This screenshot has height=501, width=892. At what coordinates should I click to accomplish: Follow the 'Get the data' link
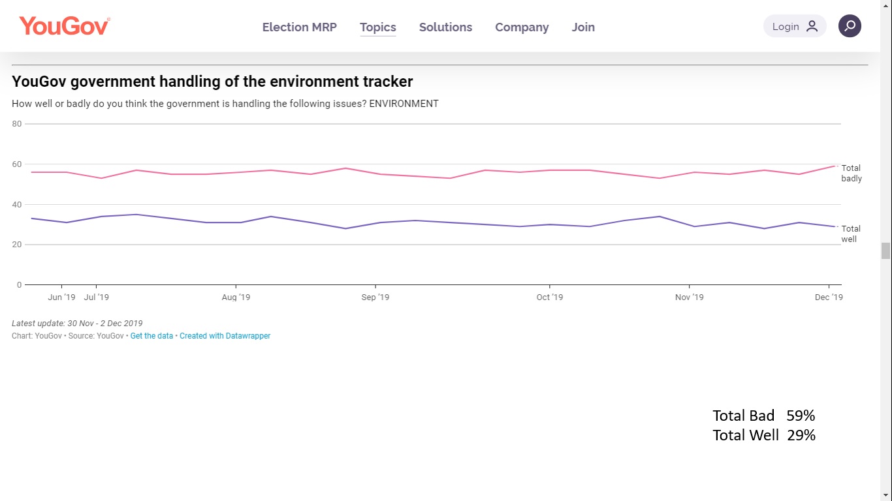tap(151, 336)
